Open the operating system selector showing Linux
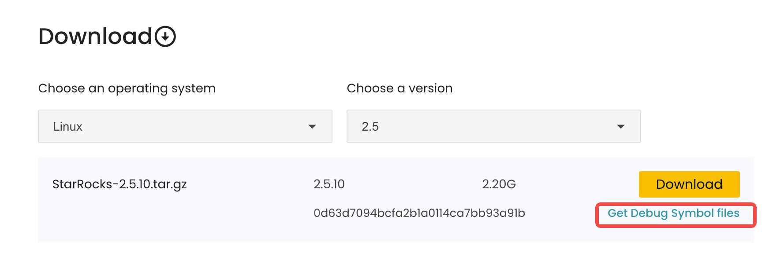 tap(185, 127)
